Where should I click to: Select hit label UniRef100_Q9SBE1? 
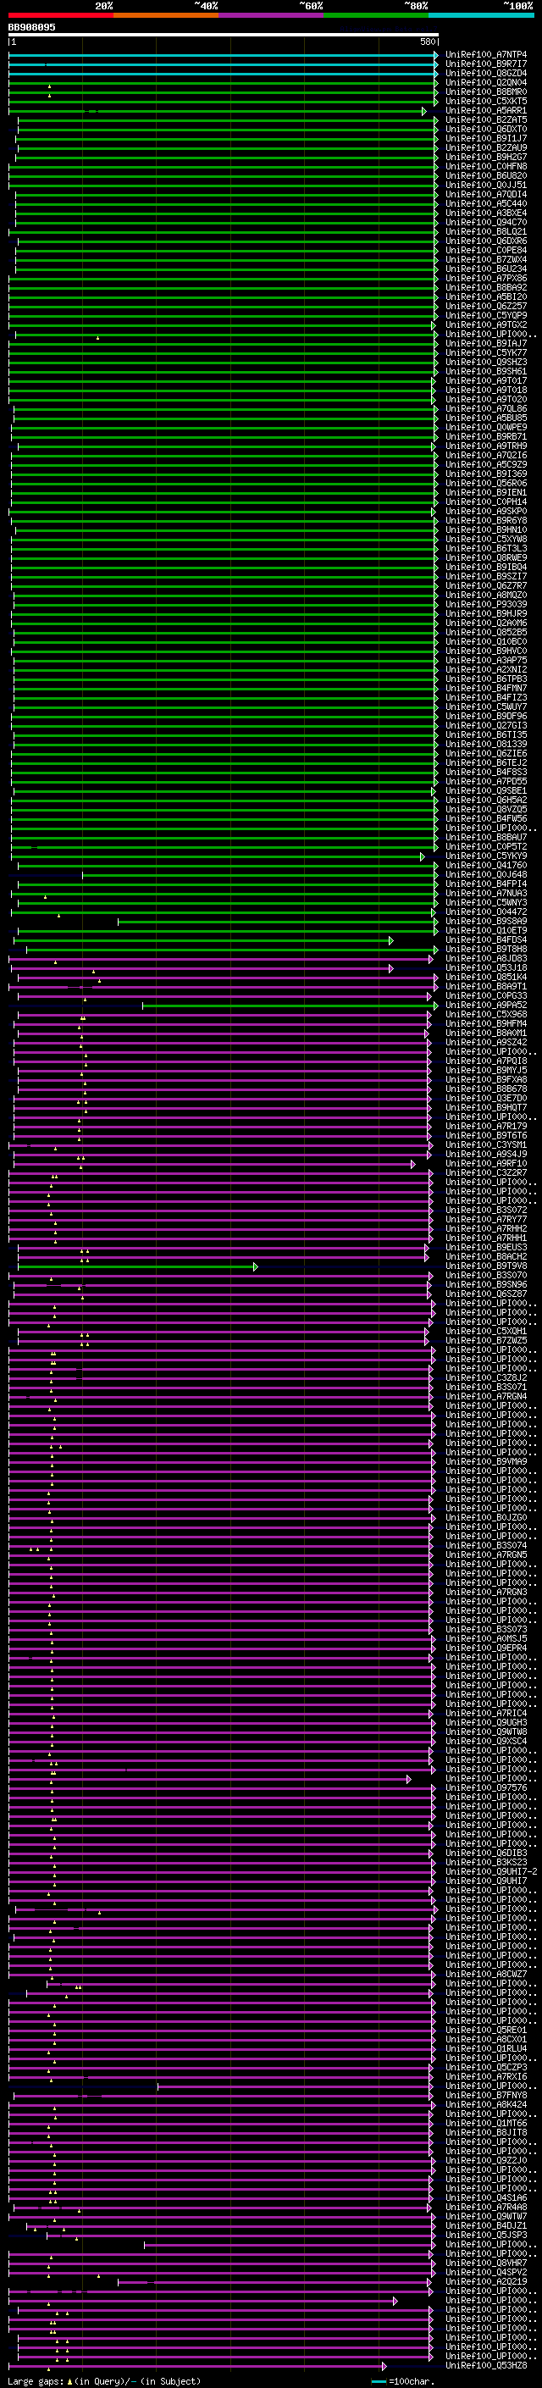coord(486,790)
